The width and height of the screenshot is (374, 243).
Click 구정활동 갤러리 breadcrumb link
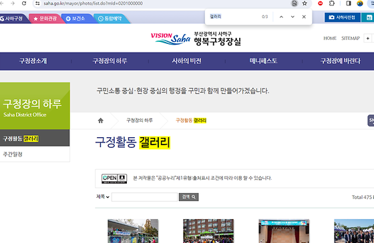coord(191,121)
